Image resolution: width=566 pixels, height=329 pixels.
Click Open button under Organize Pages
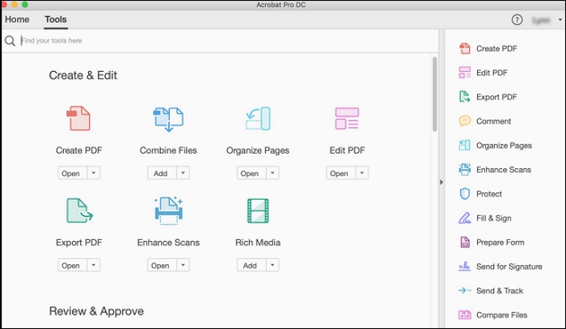tap(251, 173)
